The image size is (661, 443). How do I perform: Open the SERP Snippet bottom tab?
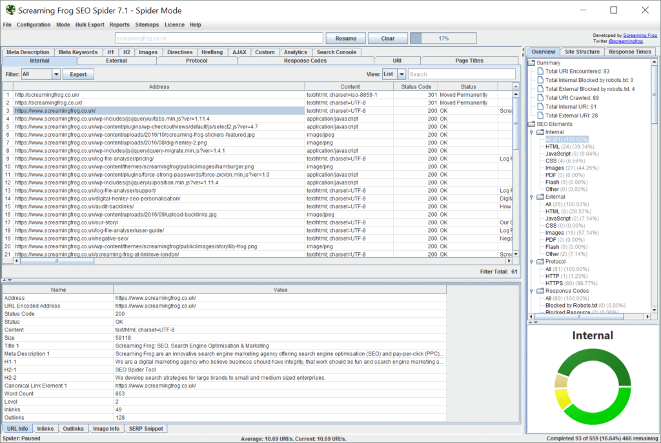[146, 429]
